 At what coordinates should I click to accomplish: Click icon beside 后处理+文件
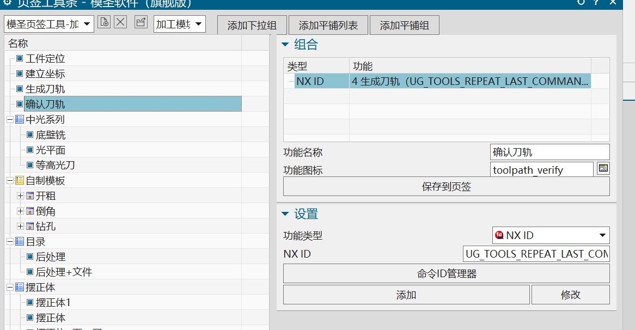point(30,272)
